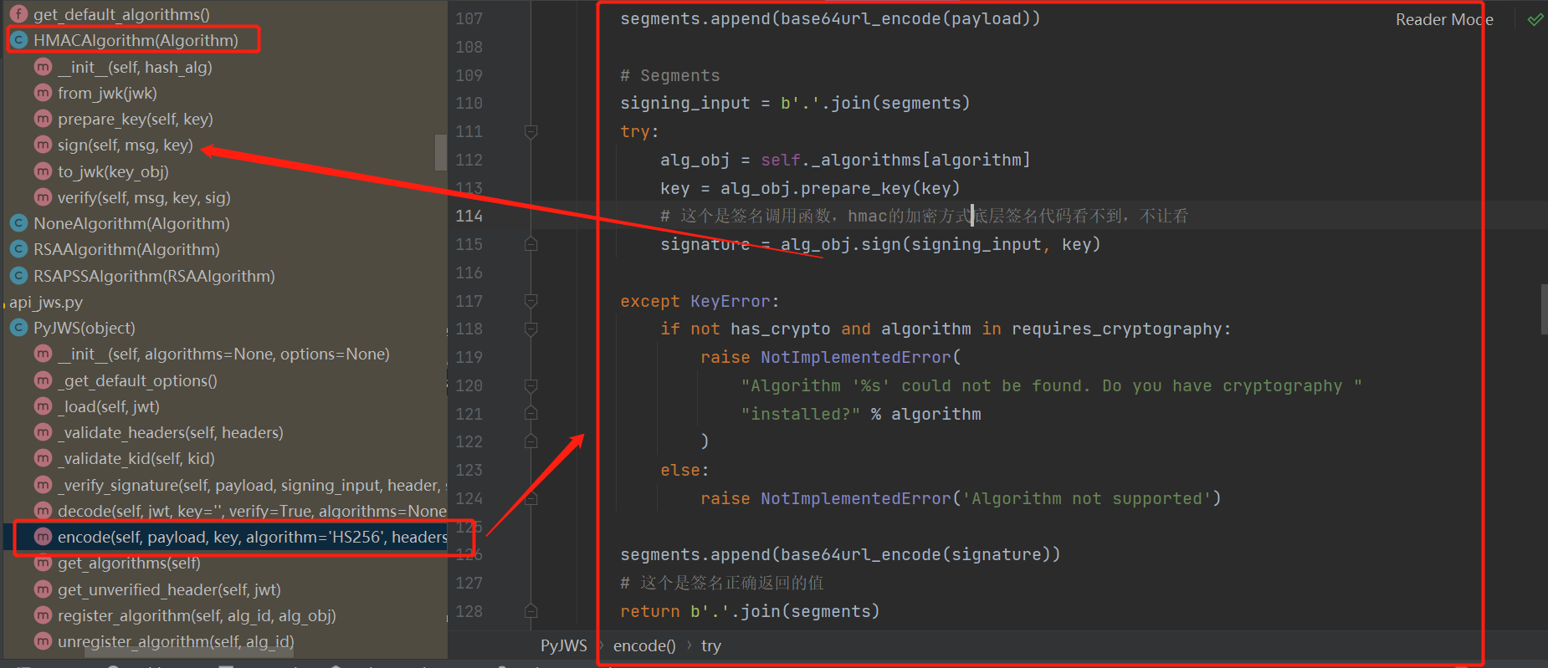Screen dimensions: 1548x668
Task: Click the method icon beside __init__(self, hash_alg)
Action: coord(43,67)
